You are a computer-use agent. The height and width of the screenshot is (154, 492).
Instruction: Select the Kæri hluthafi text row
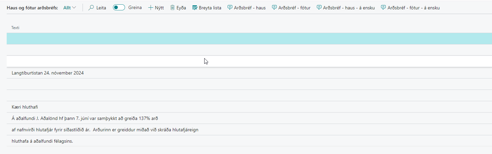pos(25,107)
